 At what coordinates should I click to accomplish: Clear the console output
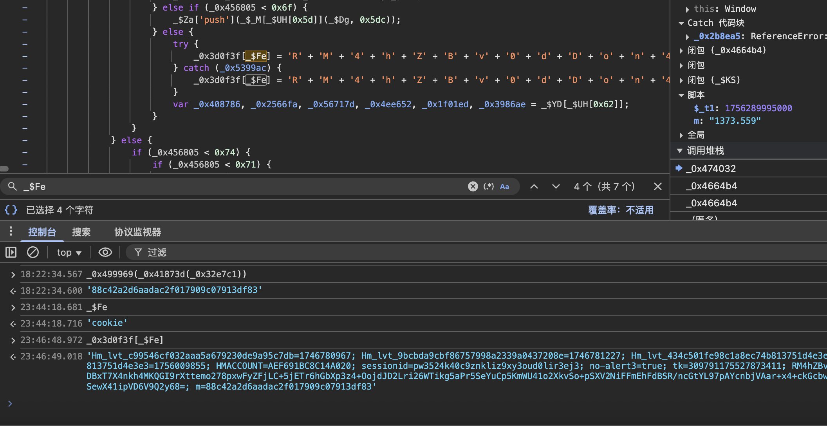33,252
